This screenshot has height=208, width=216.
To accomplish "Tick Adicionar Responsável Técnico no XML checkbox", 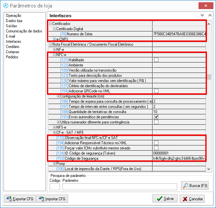I will tap(156, 143).
